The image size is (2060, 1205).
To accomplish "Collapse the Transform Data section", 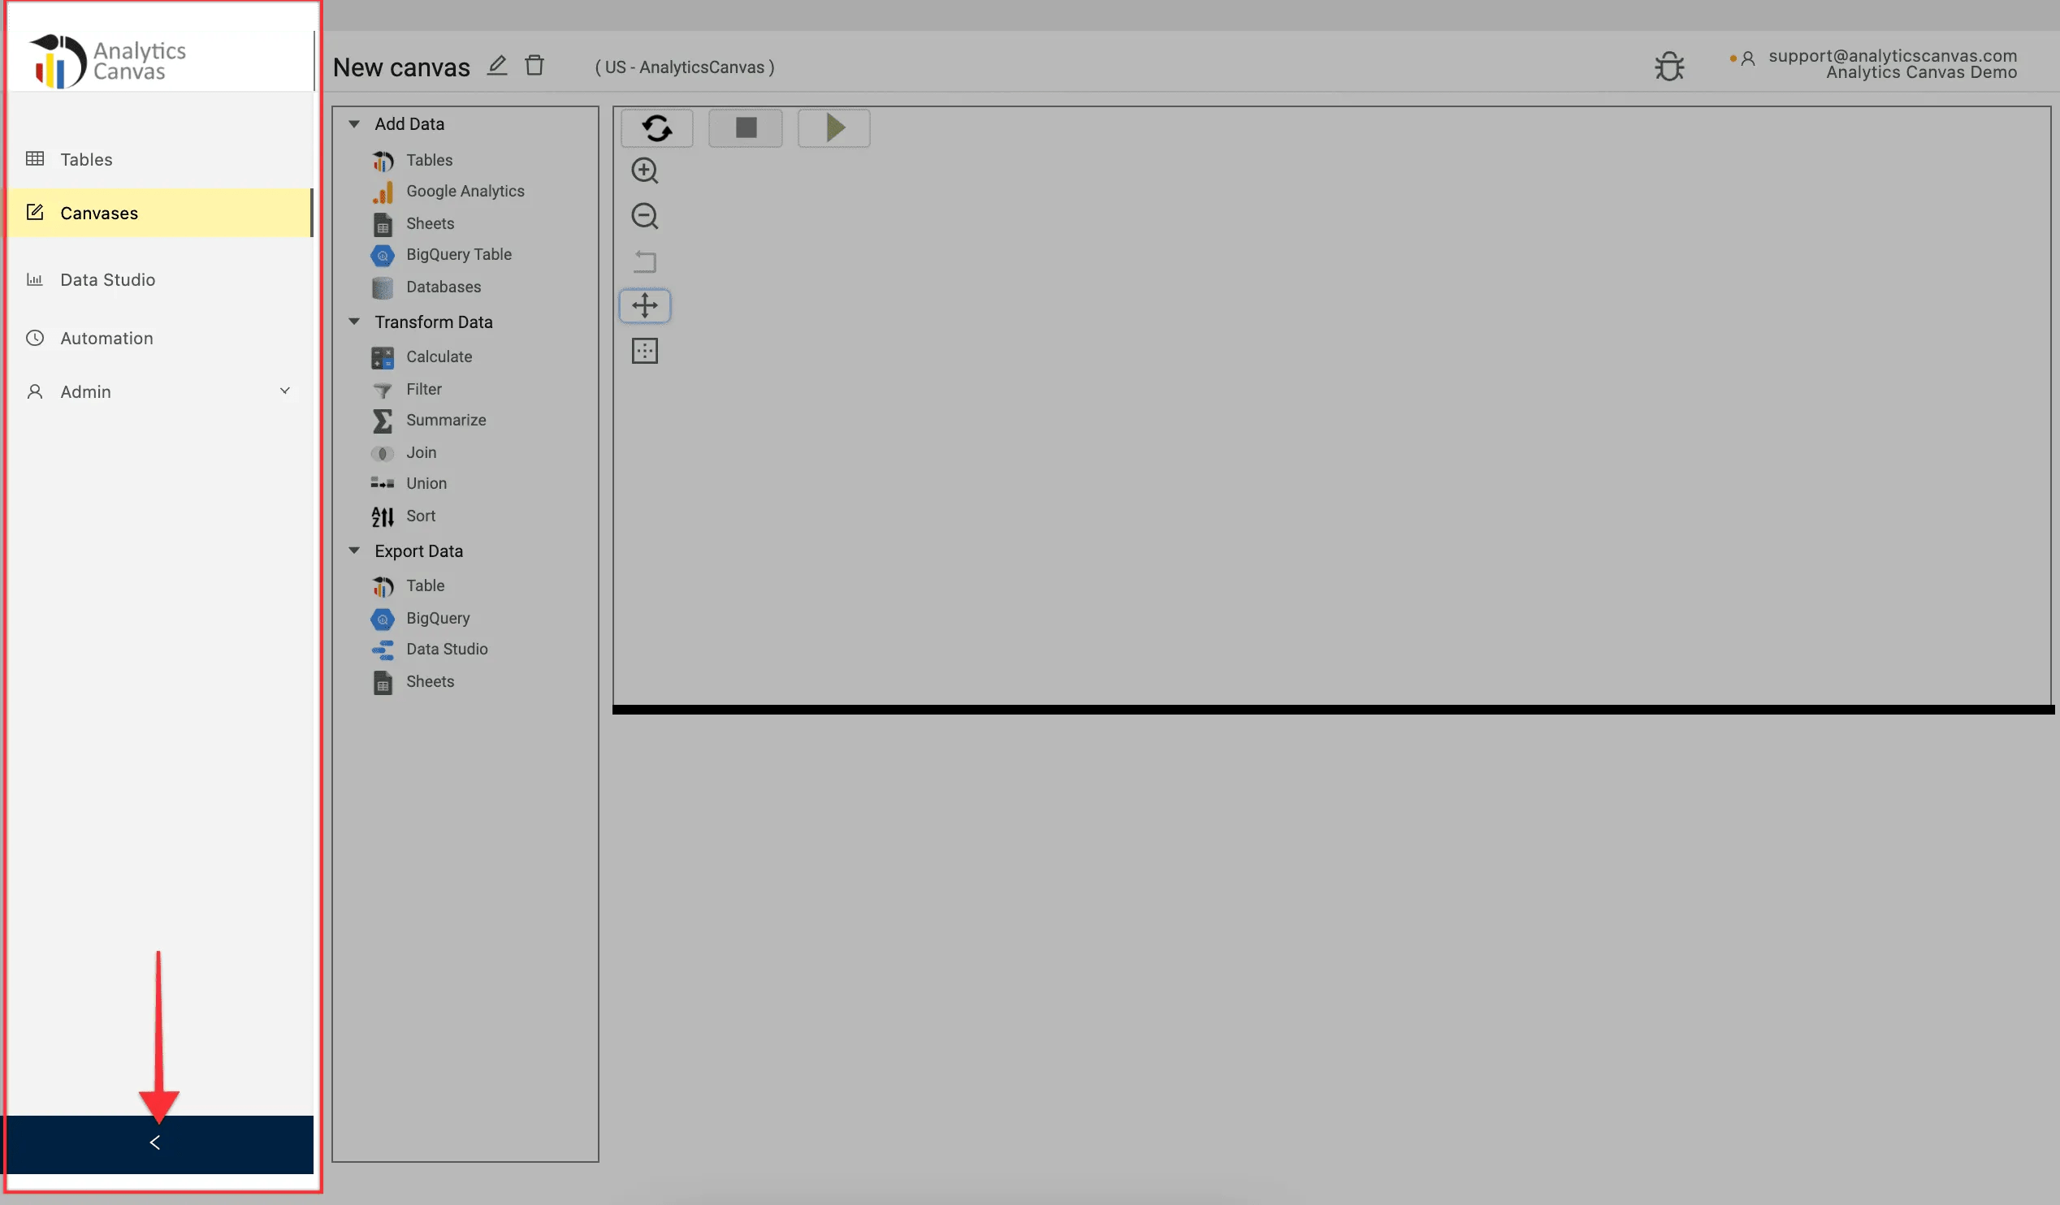I will coord(354,321).
